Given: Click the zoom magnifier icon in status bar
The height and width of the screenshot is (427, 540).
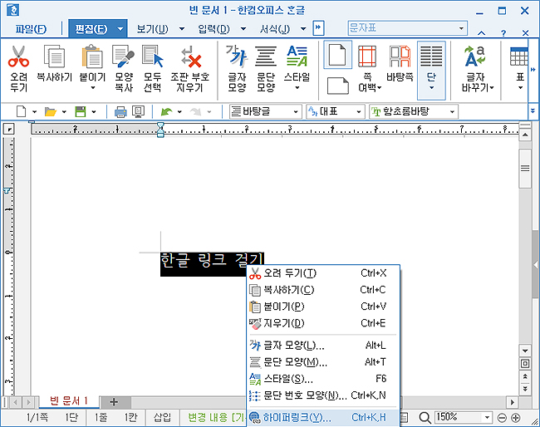Looking at the screenshot, I should pos(425,418).
